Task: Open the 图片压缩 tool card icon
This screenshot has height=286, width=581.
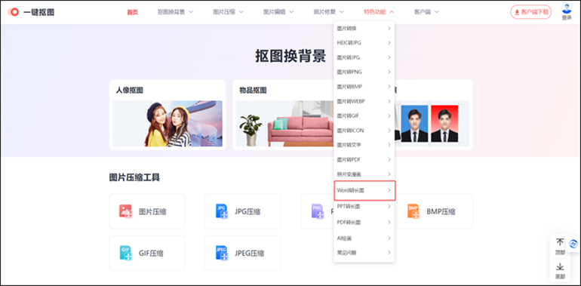Action: pos(125,211)
